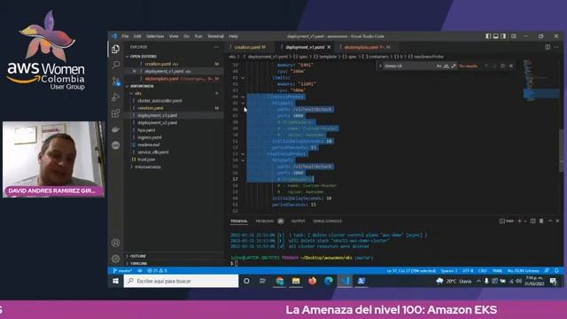
Task: Open the editor more actions ellipsis
Action: click(556, 47)
